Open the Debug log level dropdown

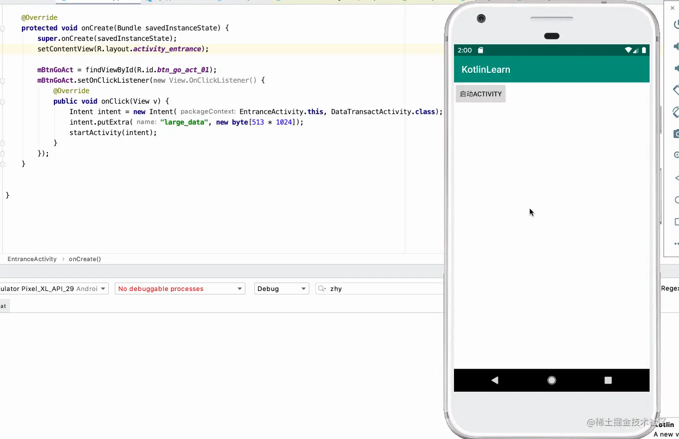[281, 289]
